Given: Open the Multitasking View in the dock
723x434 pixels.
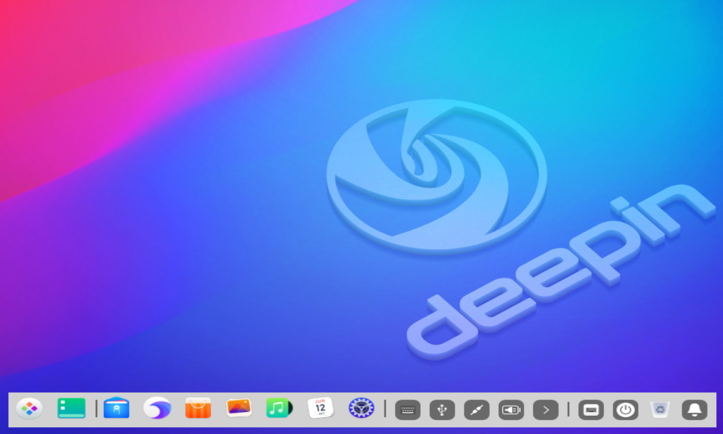Looking at the screenshot, I should click(x=71, y=409).
